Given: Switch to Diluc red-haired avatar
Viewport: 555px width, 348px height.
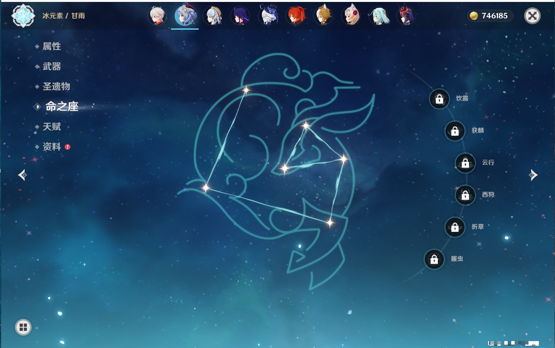Looking at the screenshot, I should point(296,16).
